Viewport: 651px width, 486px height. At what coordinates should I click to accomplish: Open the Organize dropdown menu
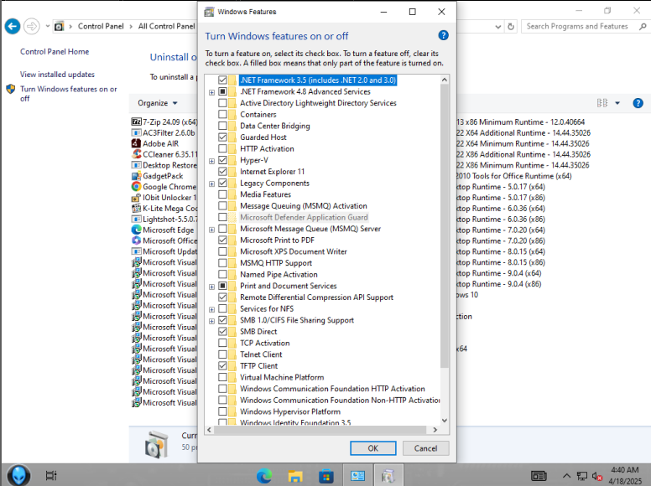click(x=158, y=103)
